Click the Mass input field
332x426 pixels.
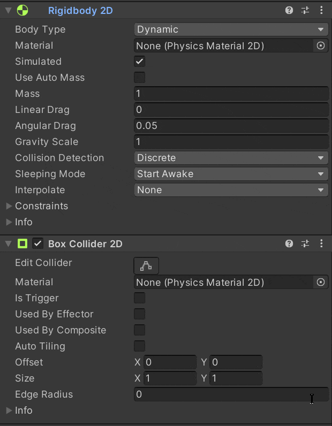click(231, 94)
